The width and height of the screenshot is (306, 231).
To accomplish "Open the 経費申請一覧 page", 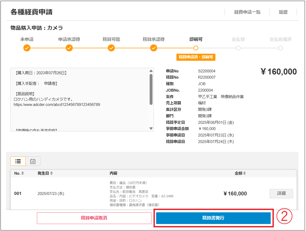I will pos(247,12).
